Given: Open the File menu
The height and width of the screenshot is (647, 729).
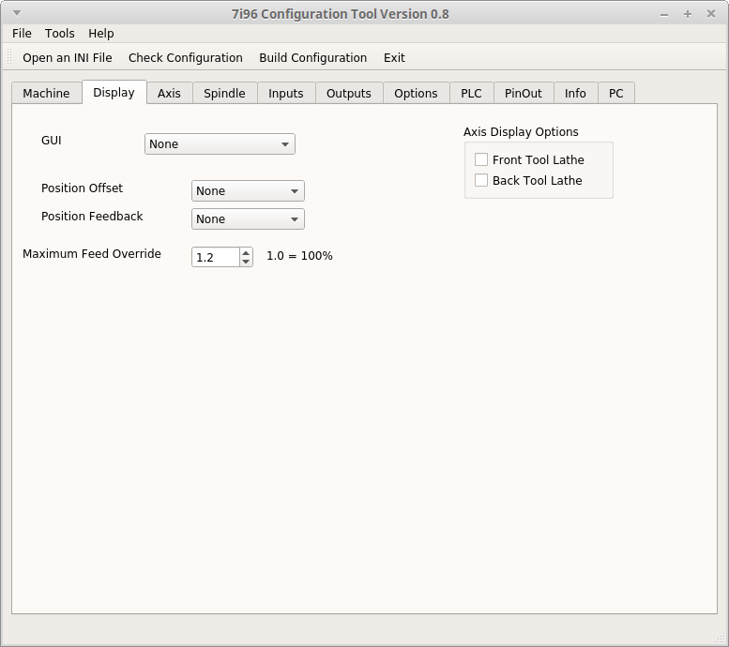Looking at the screenshot, I should click(22, 34).
